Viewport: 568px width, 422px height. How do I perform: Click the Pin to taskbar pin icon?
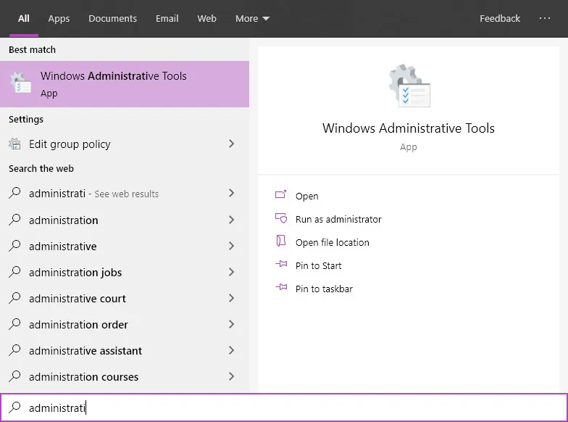pyautogui.click(x=281, y=287)
